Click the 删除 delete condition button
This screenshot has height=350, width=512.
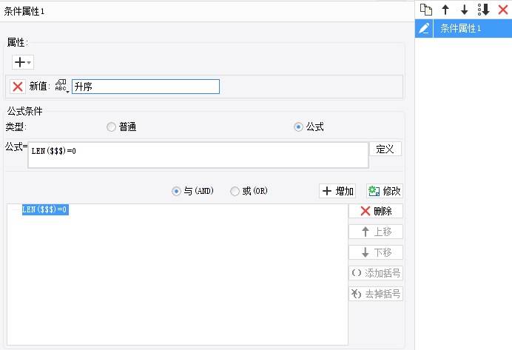376,211
